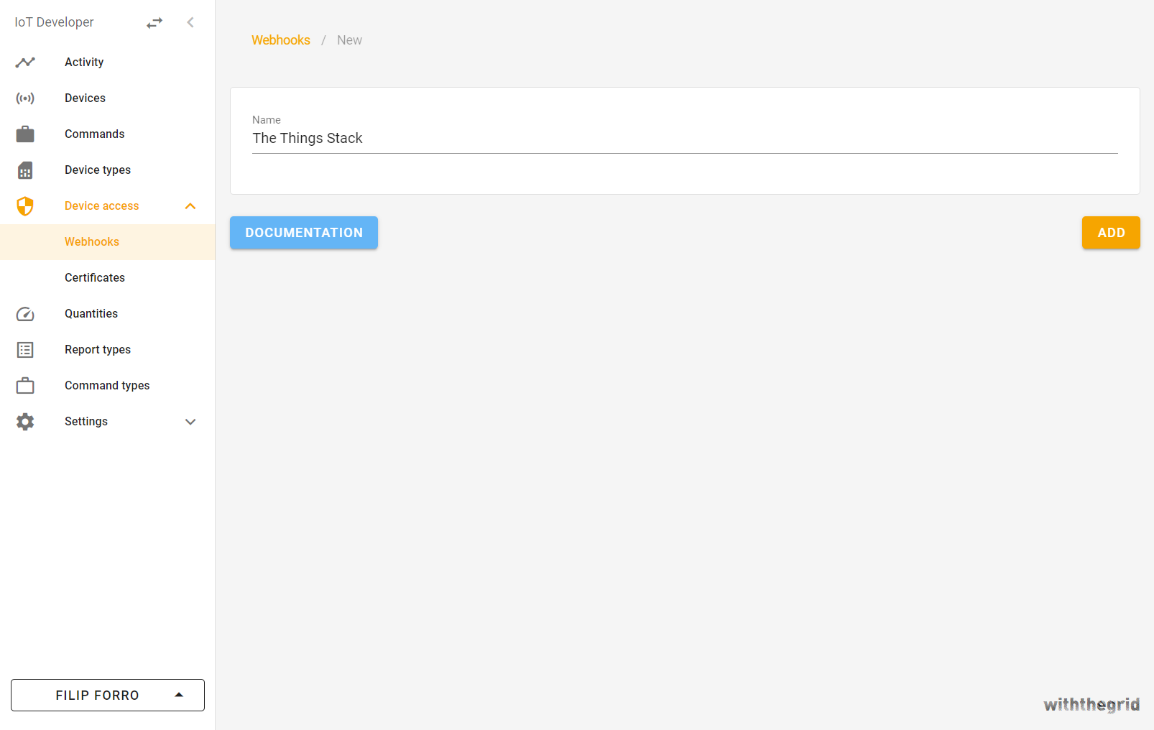
Task: Open Devices via its antenna icon
Action: (x=25, y=98)
